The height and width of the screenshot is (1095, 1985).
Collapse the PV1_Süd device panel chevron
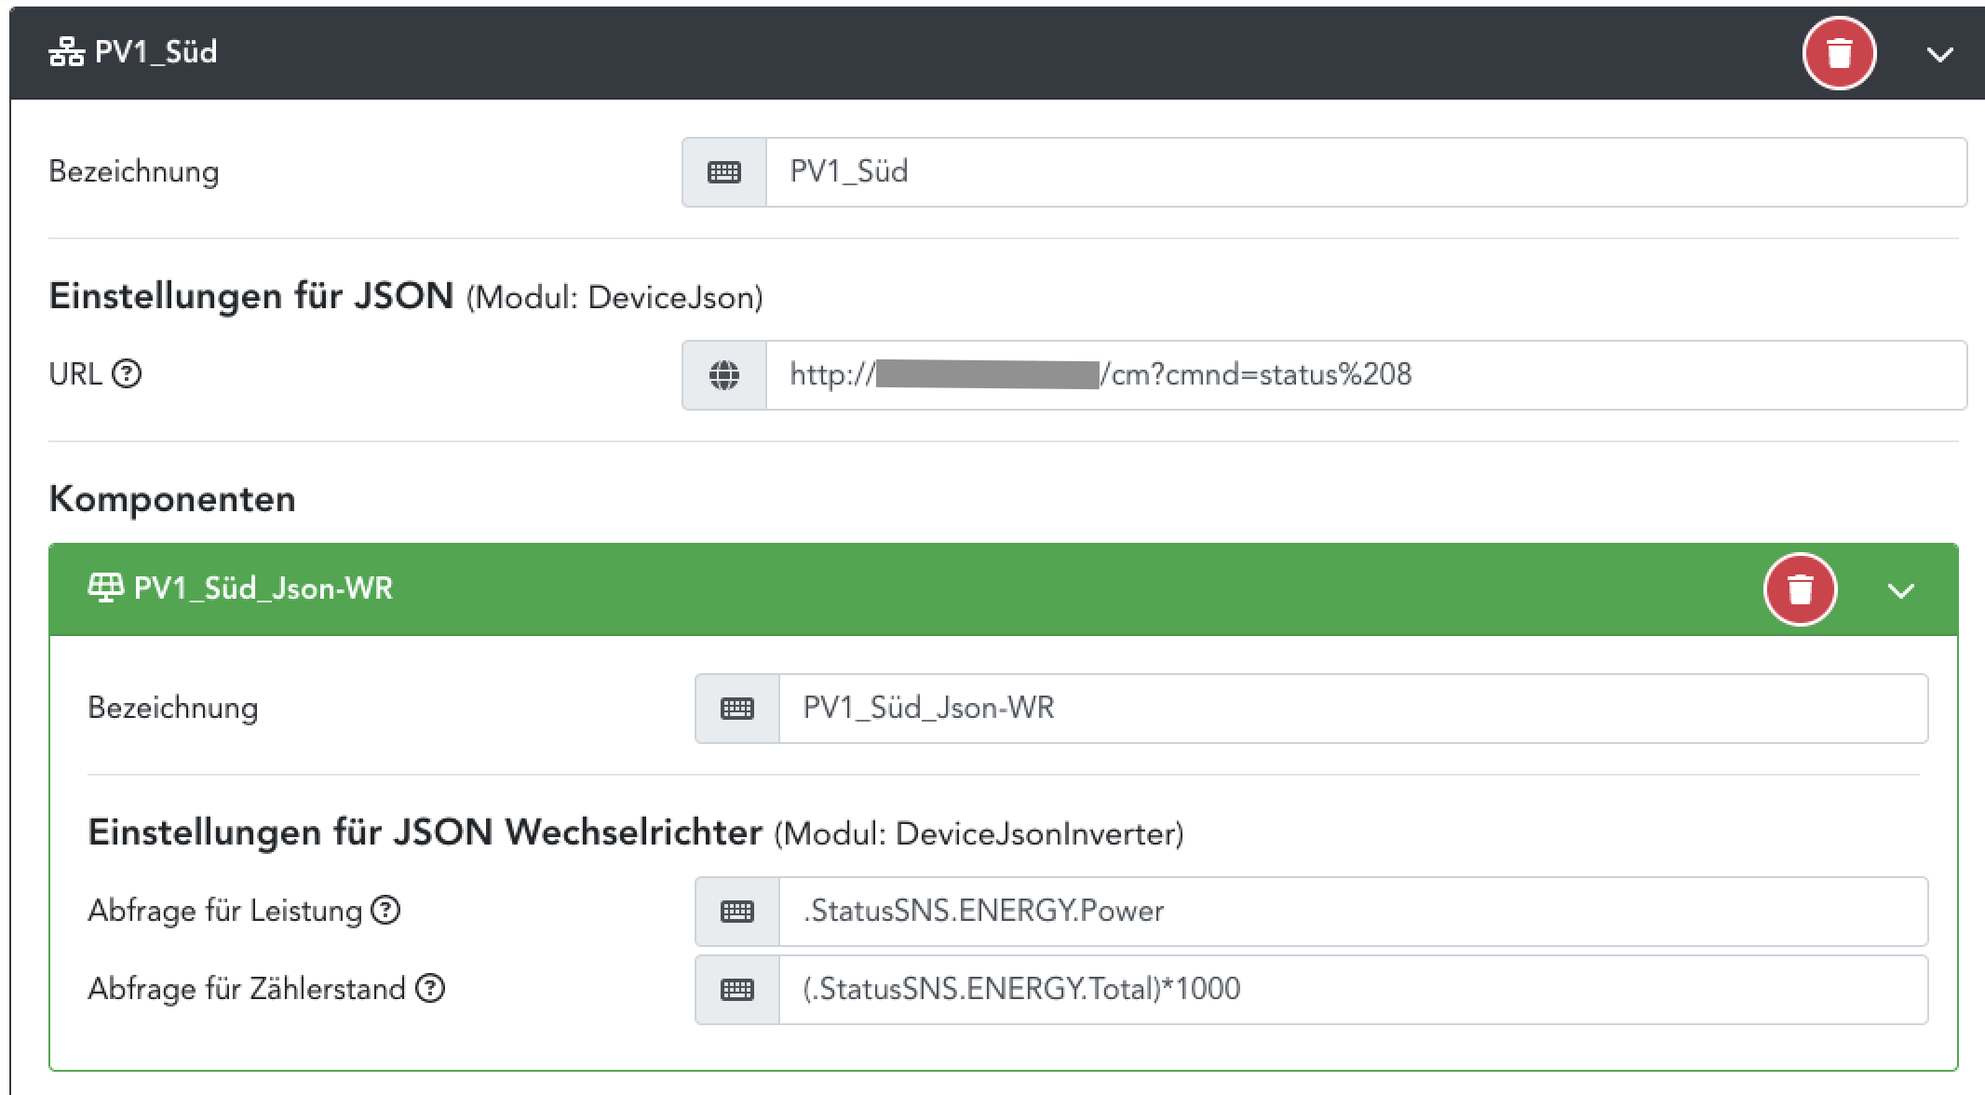(1939, 55)
